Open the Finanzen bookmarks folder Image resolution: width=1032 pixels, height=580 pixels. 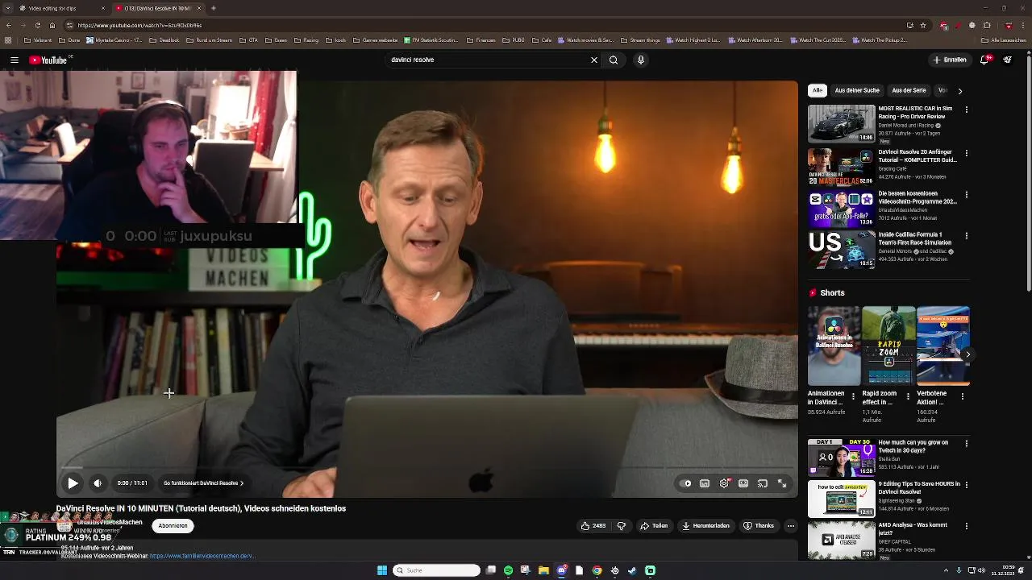[x=482, y=40]
